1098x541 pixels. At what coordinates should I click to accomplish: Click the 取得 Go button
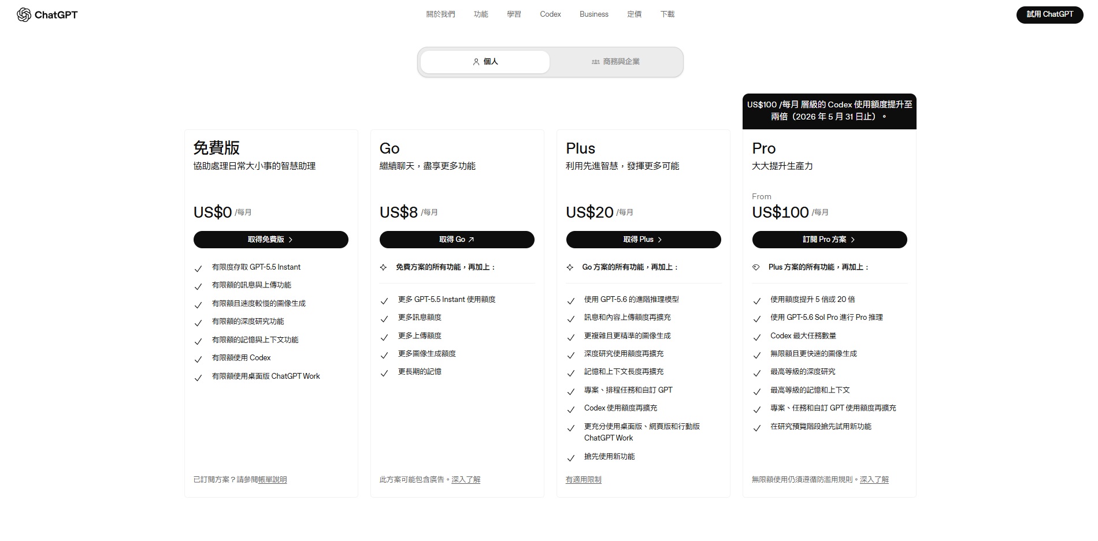tap(457, 240)
